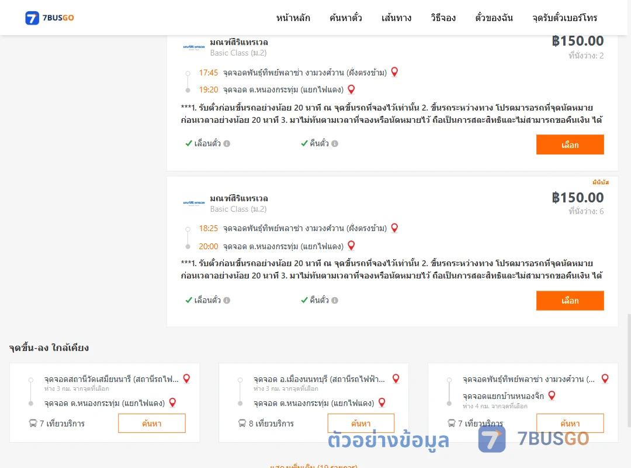Click info icon next to คืนตั๋ว on 18:25 trip

click(x=335, y=300)
